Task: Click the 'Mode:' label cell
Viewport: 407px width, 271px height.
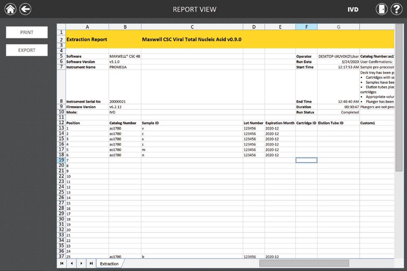Action: 87,112
